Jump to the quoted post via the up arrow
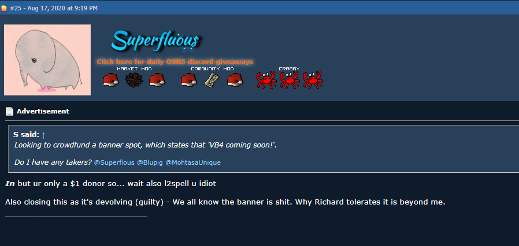519x246 pixels. pyautogui.click(x=43, y=135)
